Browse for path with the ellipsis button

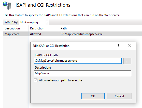(127, 61)
